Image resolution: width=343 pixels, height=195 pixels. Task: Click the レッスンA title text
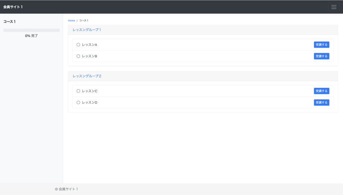coord(89,45)
